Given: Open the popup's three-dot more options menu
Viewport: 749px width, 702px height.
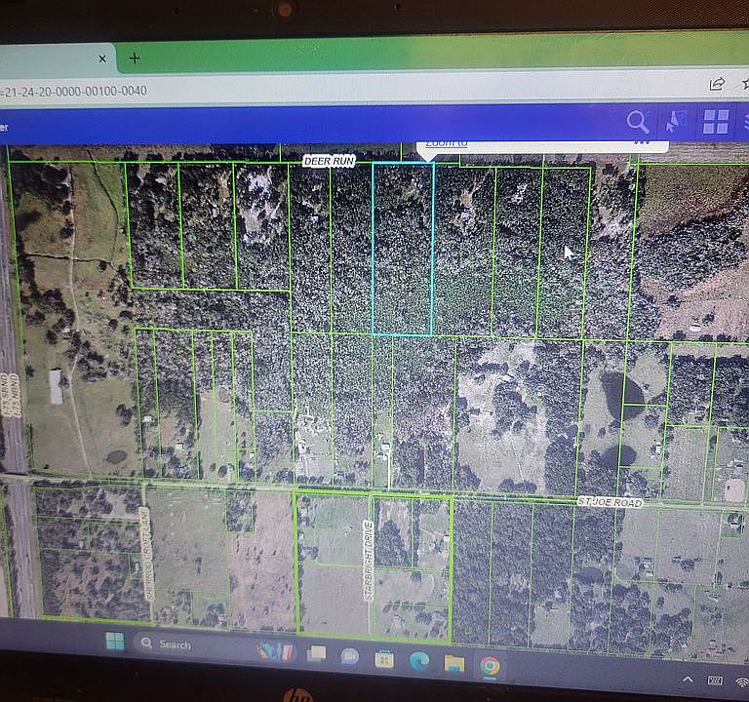Looking at the screenshot, I should point(642,142).
